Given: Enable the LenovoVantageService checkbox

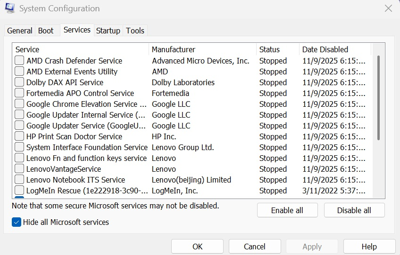Looking at the screenshot, I should click(x=19, y=169).
